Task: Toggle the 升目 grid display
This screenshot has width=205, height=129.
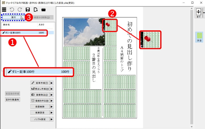Action: point(199,37)
